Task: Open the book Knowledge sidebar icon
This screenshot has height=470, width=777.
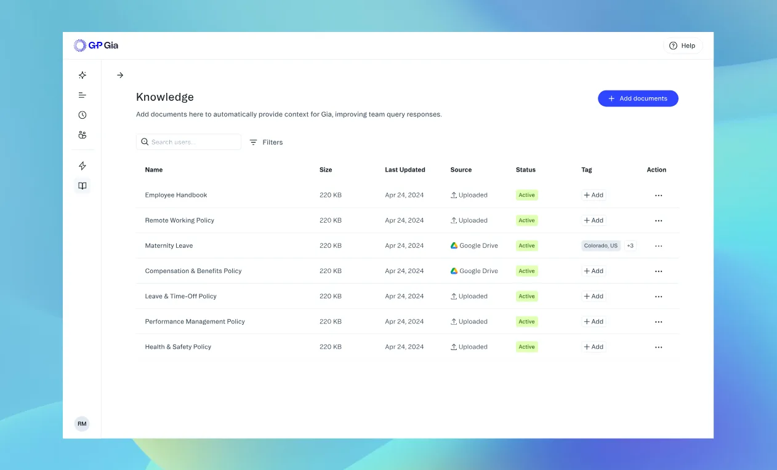Action: pos(83,185)
